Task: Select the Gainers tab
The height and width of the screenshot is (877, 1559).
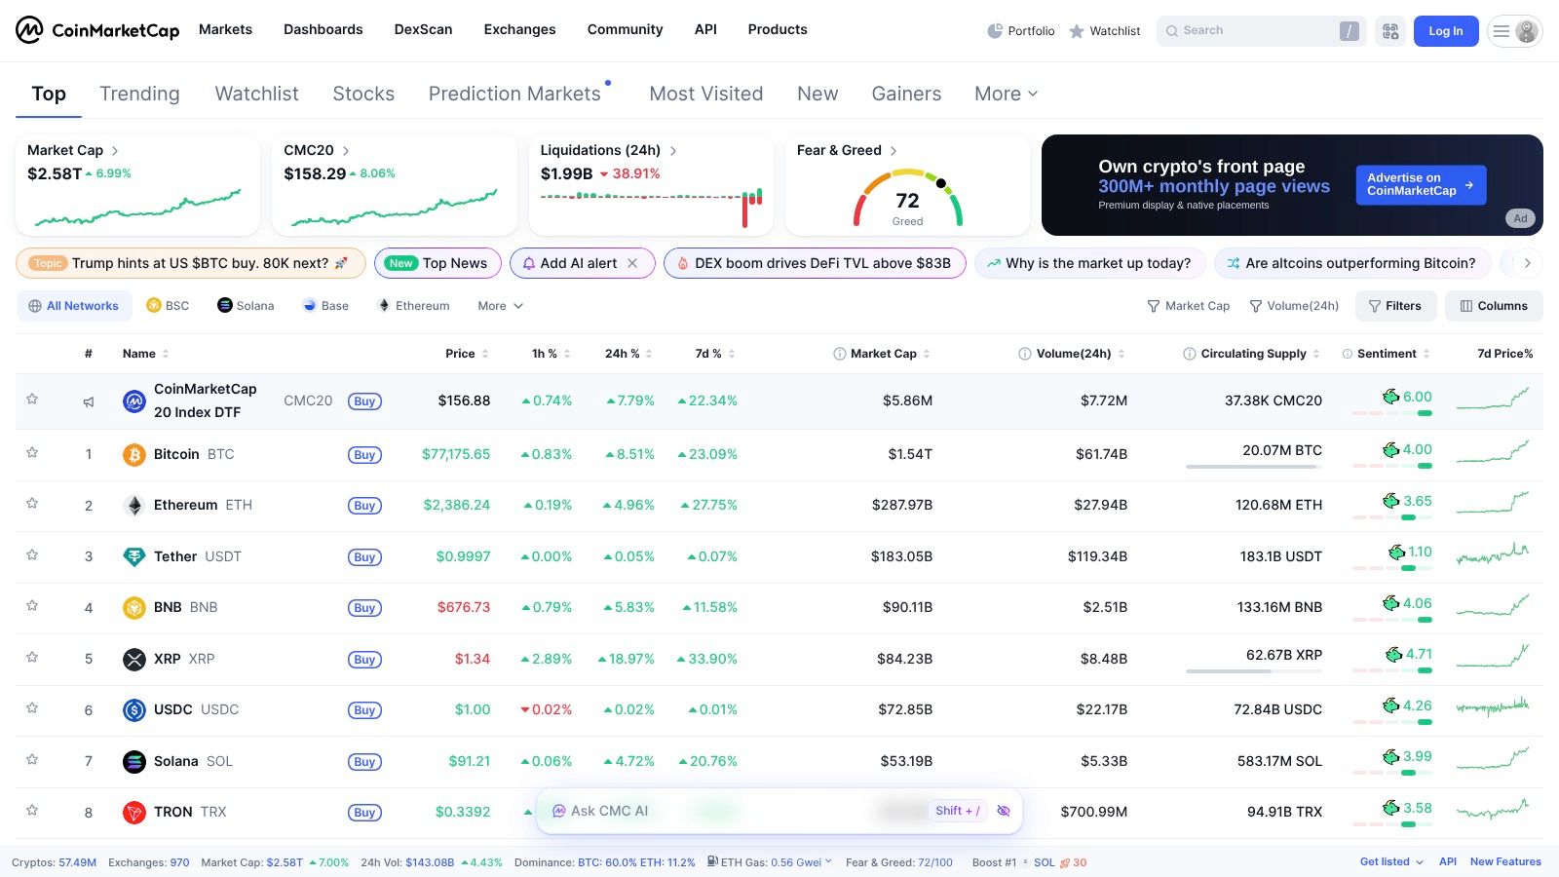Action: pos(906,94)
